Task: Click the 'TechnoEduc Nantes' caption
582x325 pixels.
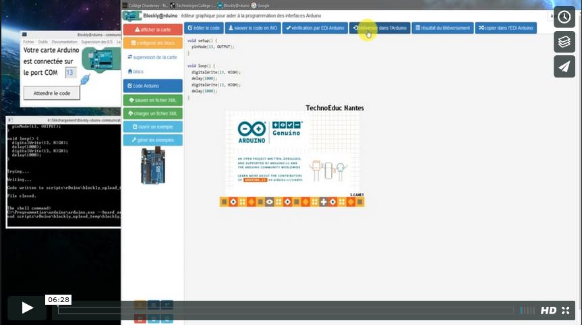Action: (334, 108)
